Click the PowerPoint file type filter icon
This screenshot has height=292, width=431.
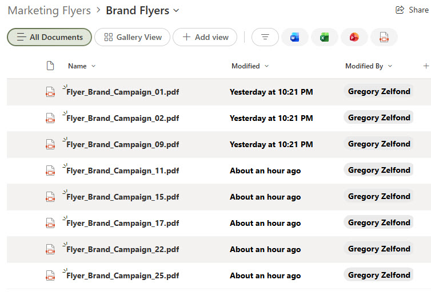pos(354,37)
